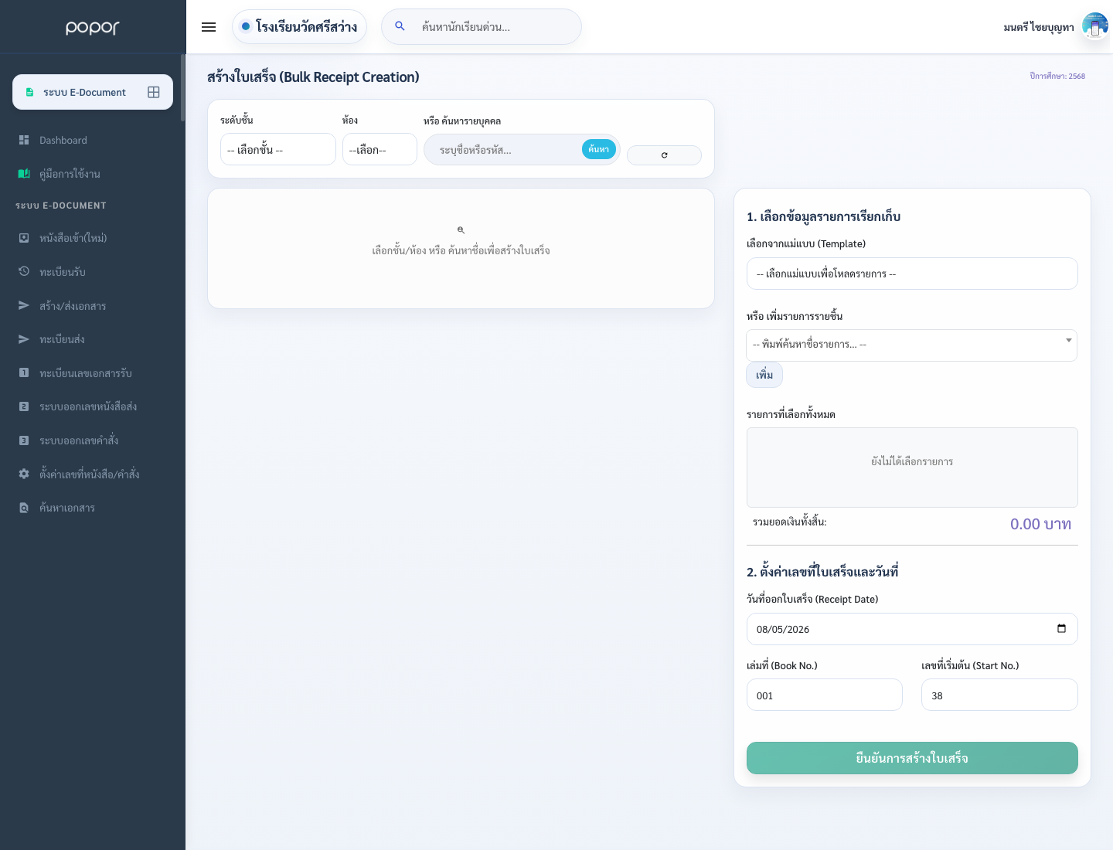Click the popor logo
This screenshot has width=1113, height=850.
coord(93,27)
